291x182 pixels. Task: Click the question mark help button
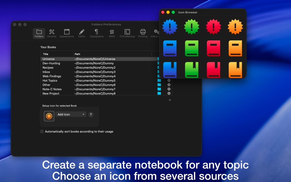pyautogui.click(x=91, y=114)
